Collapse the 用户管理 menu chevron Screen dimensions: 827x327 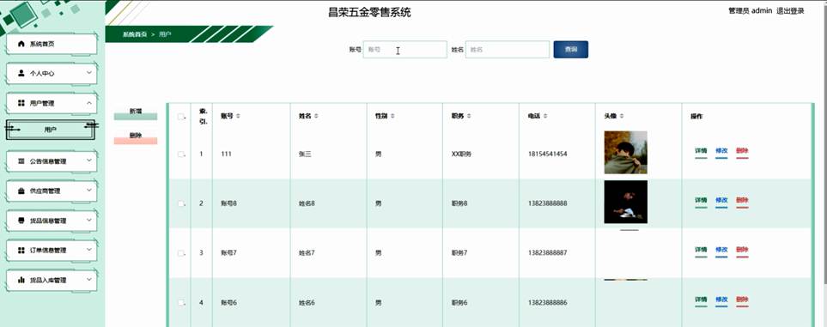pos(88,103)
